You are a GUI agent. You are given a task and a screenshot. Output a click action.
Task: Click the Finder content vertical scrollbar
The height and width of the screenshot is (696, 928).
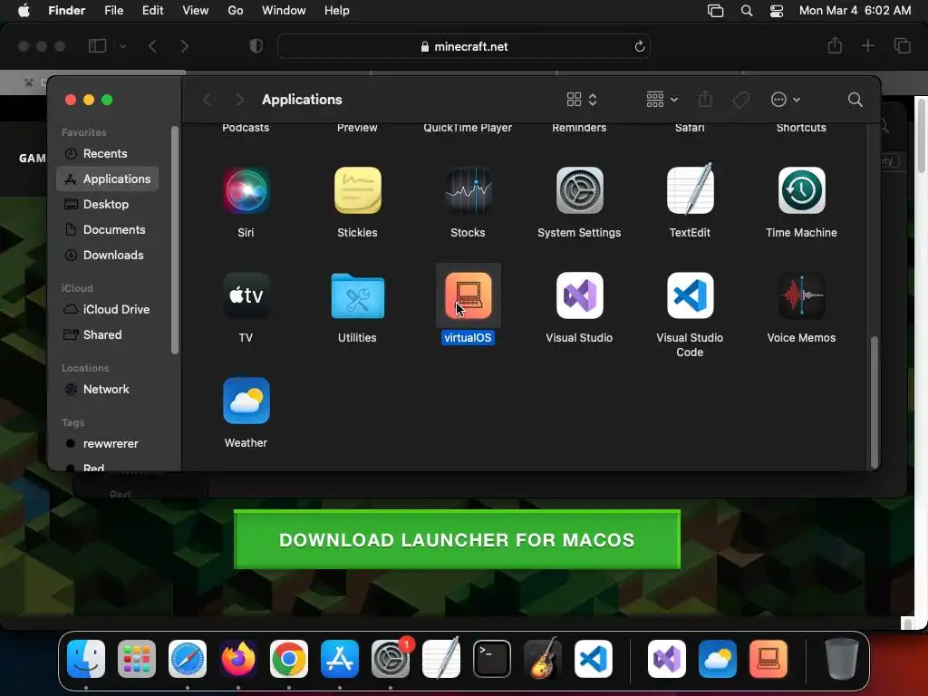[874, 402]
